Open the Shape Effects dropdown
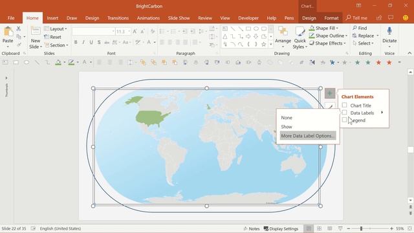This screenshot has height=233, width=414. (x=328, y=43)
